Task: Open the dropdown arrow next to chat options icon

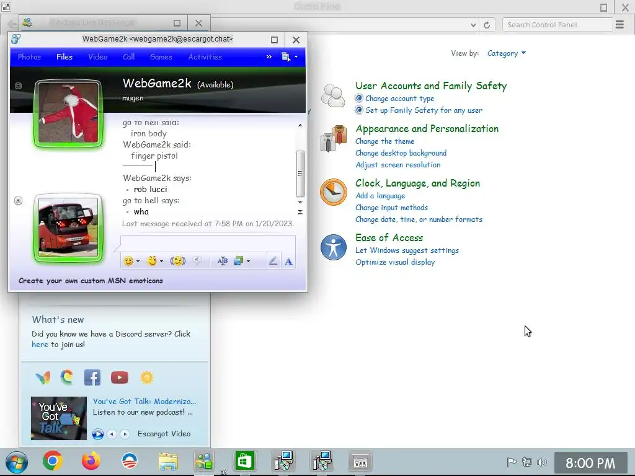Action: [296, 57]
